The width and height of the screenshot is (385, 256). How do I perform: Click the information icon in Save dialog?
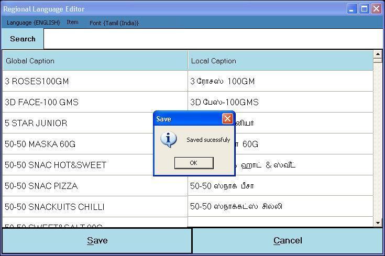169,140
